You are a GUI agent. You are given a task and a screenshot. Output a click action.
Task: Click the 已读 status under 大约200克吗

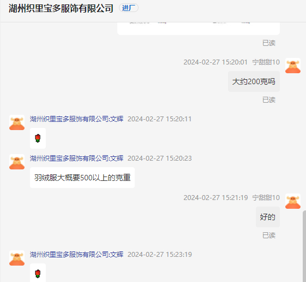pos(269,99)
